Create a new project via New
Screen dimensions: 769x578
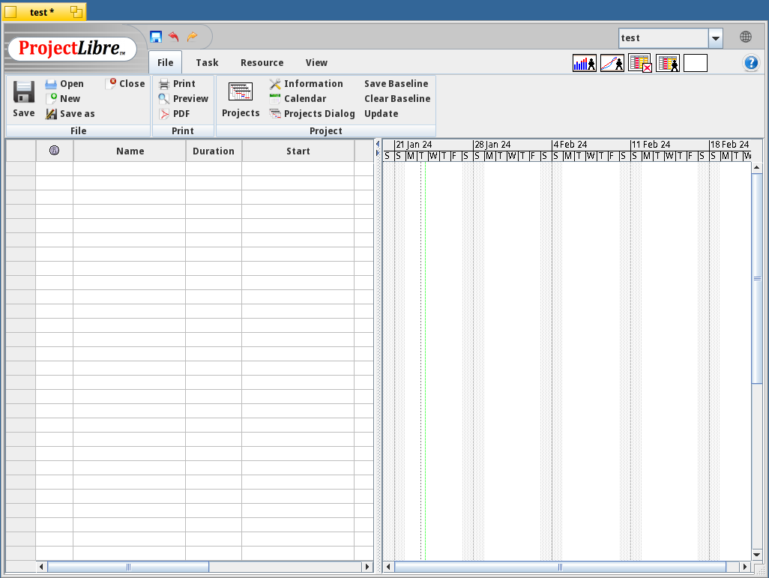63,99
